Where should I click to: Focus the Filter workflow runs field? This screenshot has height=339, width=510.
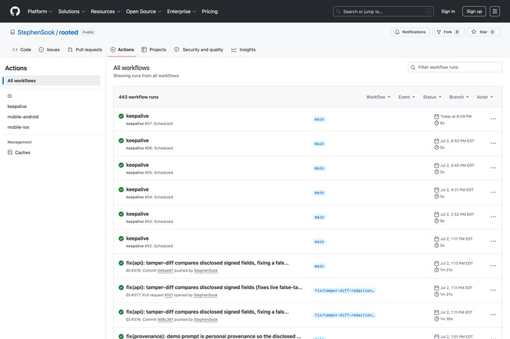click(x=455, y=67)
